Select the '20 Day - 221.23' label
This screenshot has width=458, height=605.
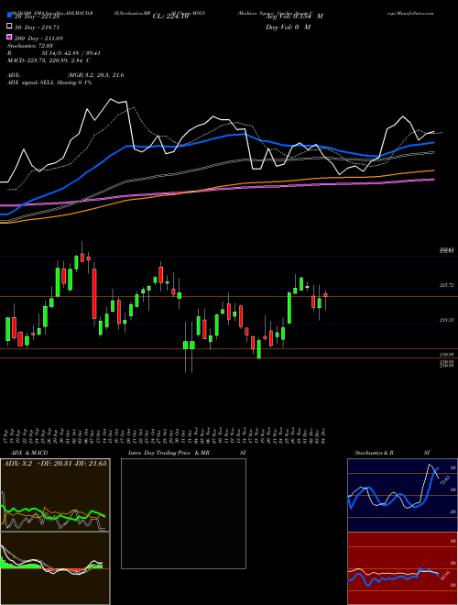click(38, 16)
